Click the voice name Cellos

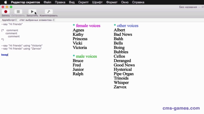coord(119,56)
